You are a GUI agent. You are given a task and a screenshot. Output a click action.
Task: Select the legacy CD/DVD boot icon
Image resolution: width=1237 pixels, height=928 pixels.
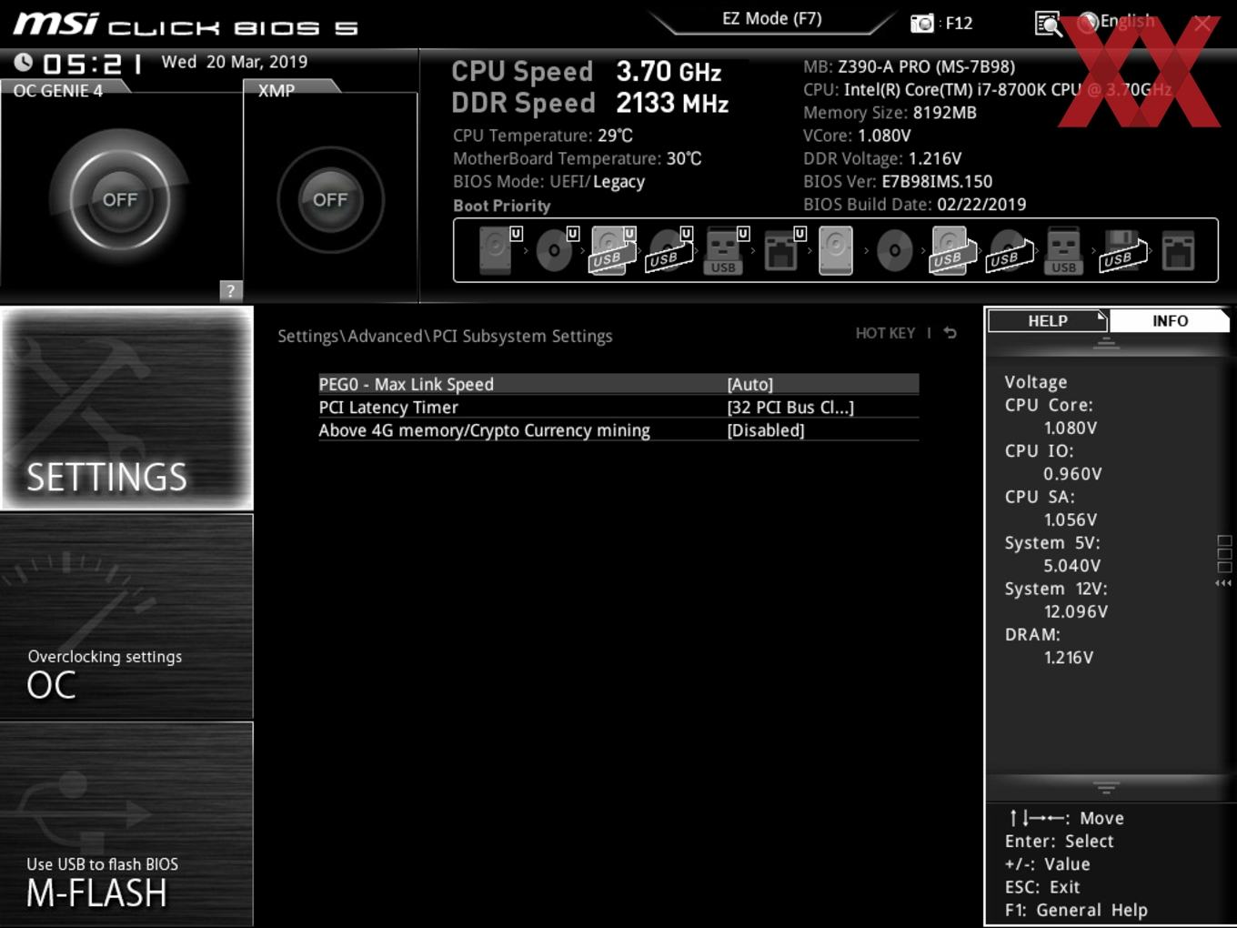tap(894, 250)
